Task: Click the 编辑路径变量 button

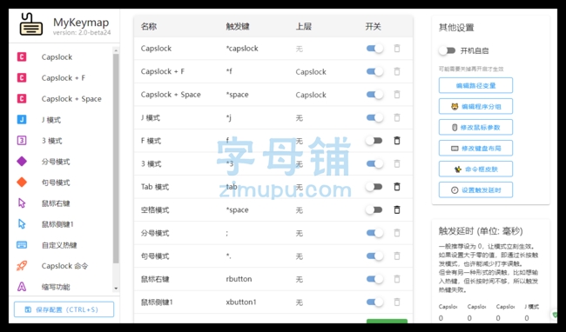Action: pos(475,86)
